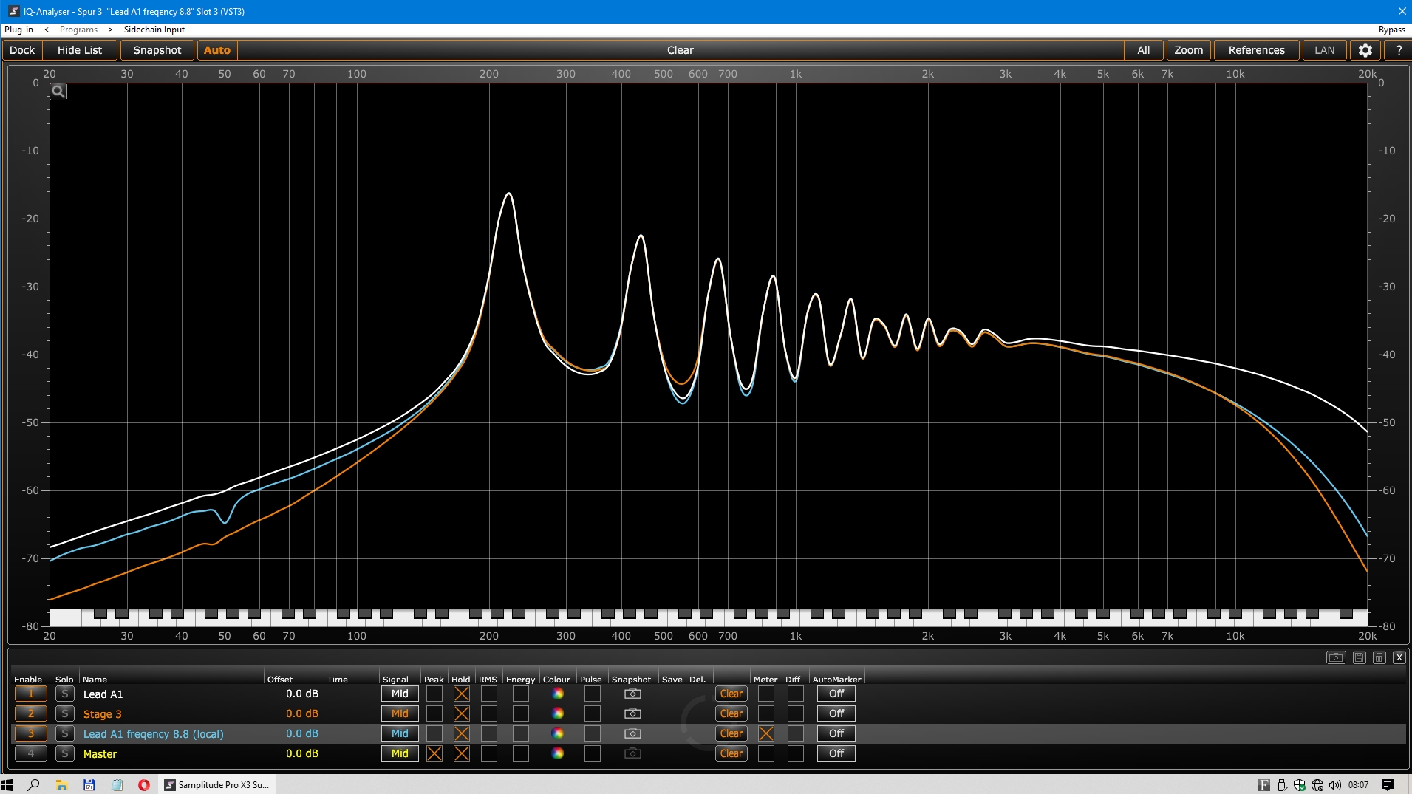Solo the Stage 3 curve
Image resolution: width=1412 pixels, height=794 pixels.
[x=65, y=713]
